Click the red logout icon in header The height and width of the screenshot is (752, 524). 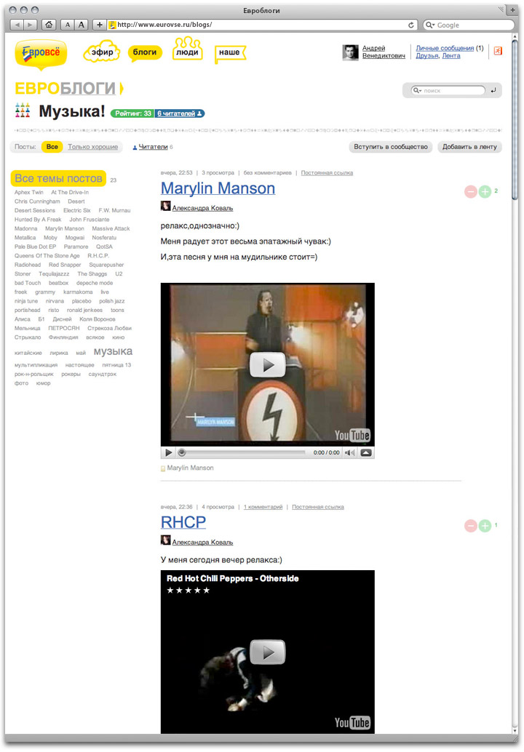tap(498, 51)
